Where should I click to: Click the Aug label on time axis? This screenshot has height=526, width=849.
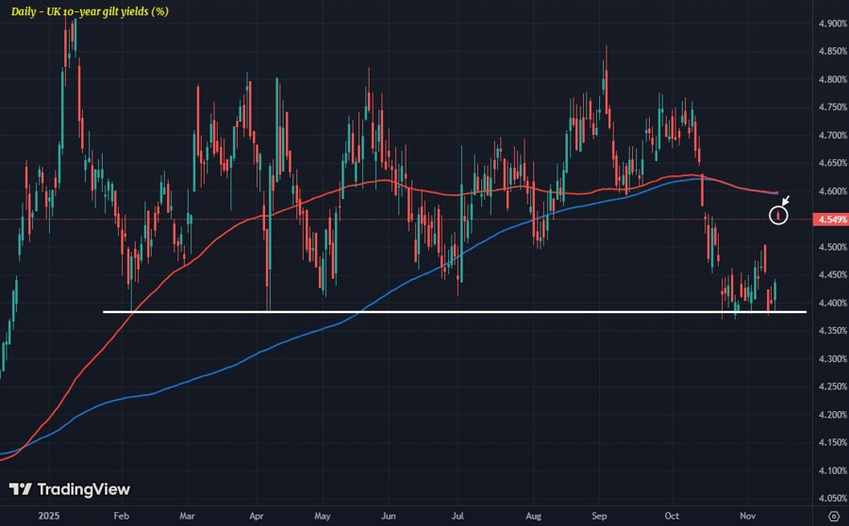530,515
